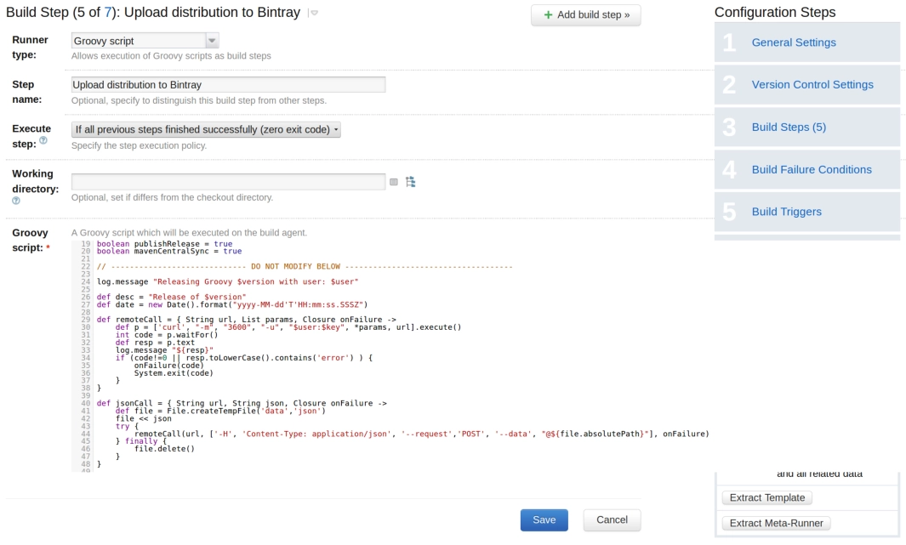The height and width of the screenshot is (545, 906).
Task: Open the Runner type Groovy script dropdown
Action: coord(145,41)
